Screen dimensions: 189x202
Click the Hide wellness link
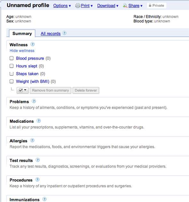(x=22, y=50)
